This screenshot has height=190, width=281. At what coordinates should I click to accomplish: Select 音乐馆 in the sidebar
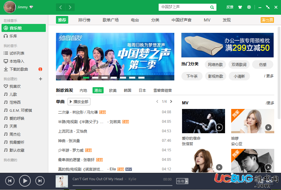click(24, 28)
